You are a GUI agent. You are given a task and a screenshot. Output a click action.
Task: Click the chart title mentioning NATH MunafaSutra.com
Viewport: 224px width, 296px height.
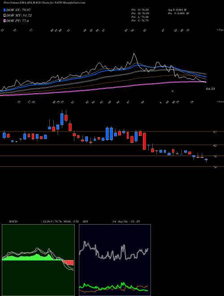pos(44,3)
